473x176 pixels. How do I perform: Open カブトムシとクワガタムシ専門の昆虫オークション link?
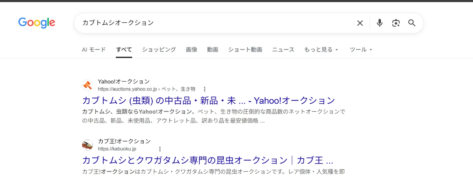tap(207, 160)
